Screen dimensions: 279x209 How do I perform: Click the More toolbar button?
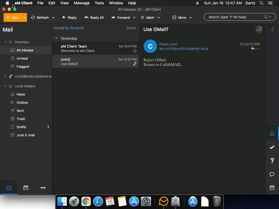pos(179,17)
